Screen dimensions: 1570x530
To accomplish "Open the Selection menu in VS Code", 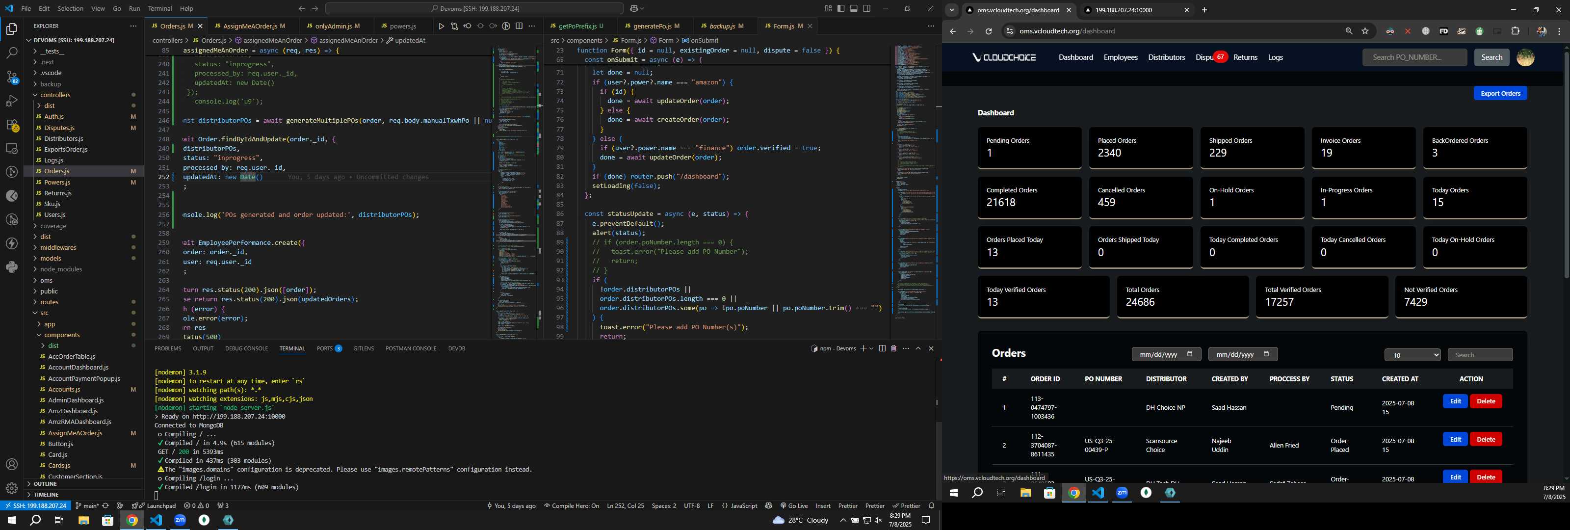I will pos(70,8).
